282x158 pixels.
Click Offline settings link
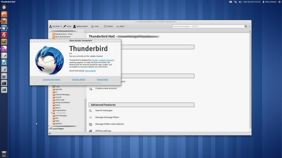point(103,131)
